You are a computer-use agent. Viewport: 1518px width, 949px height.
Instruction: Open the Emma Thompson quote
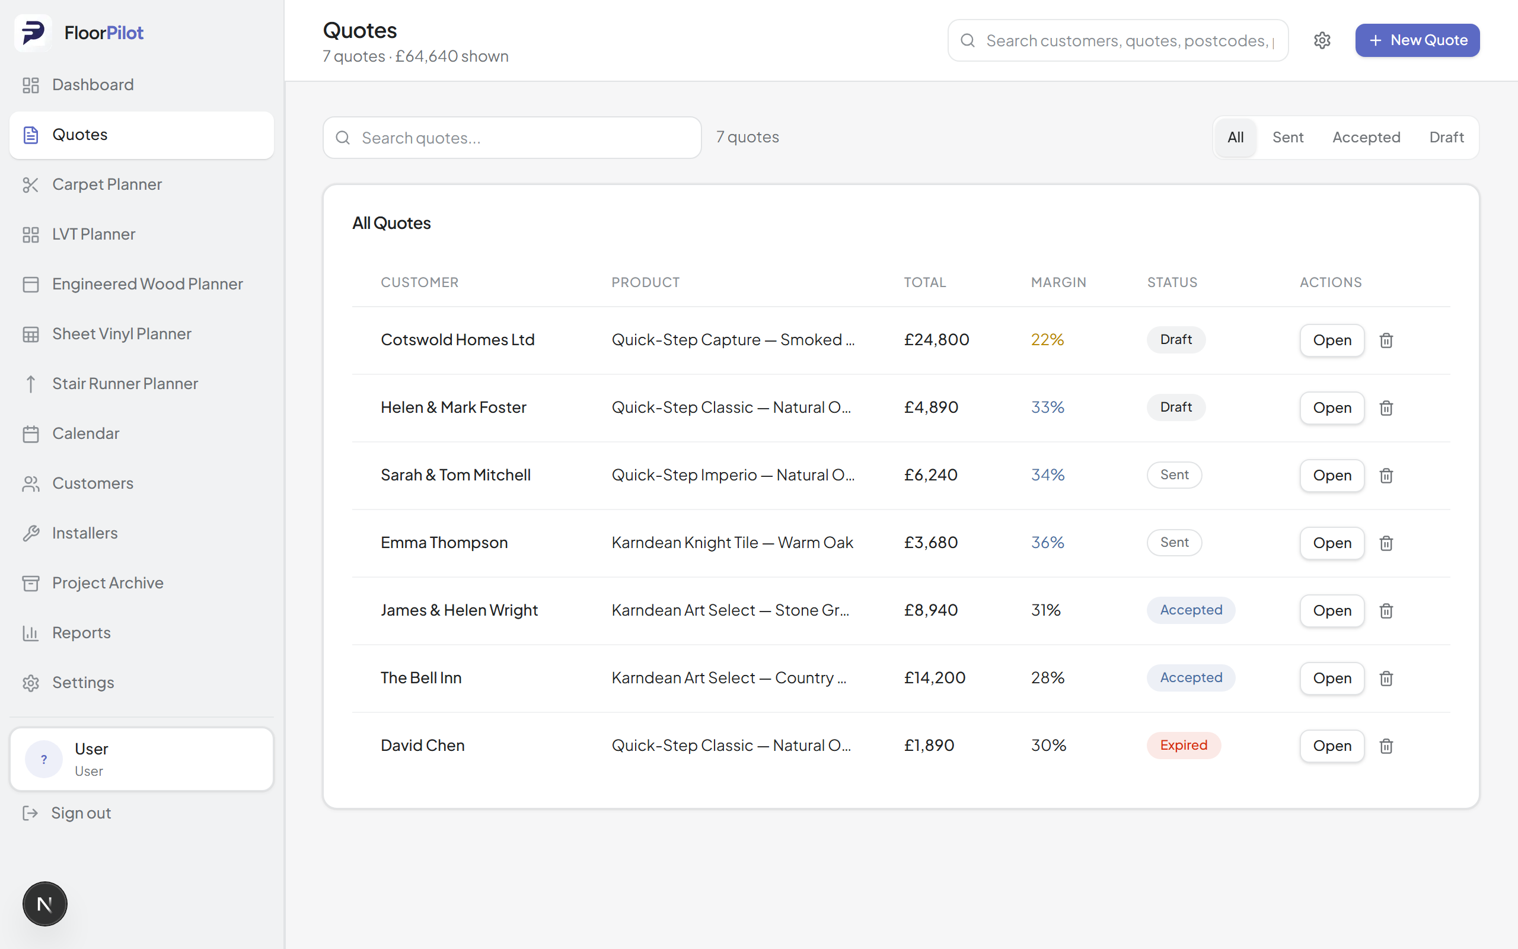(x=1332, y=543)
